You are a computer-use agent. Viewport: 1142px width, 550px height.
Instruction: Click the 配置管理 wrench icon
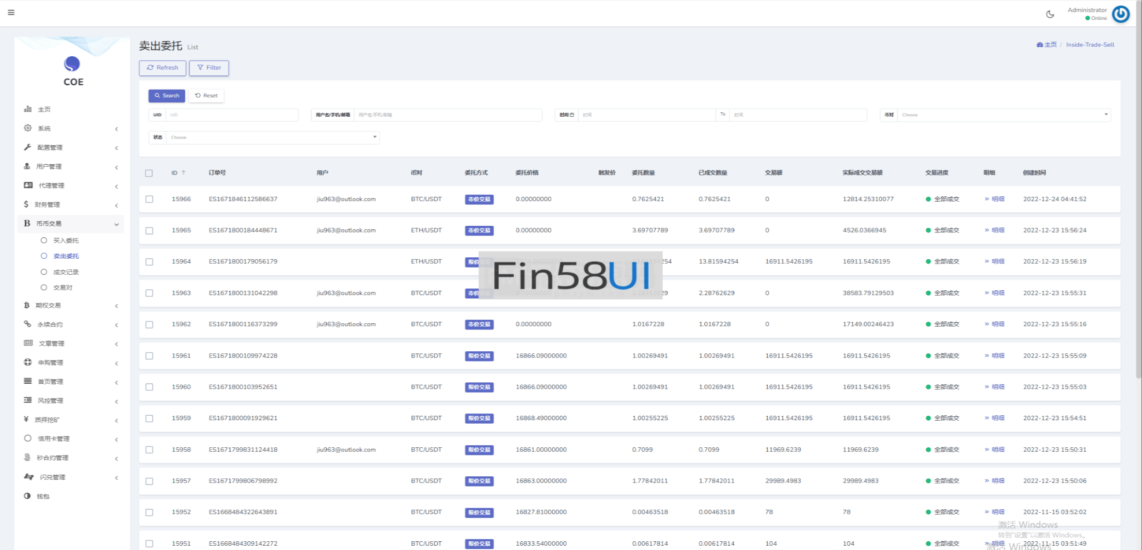28,147
